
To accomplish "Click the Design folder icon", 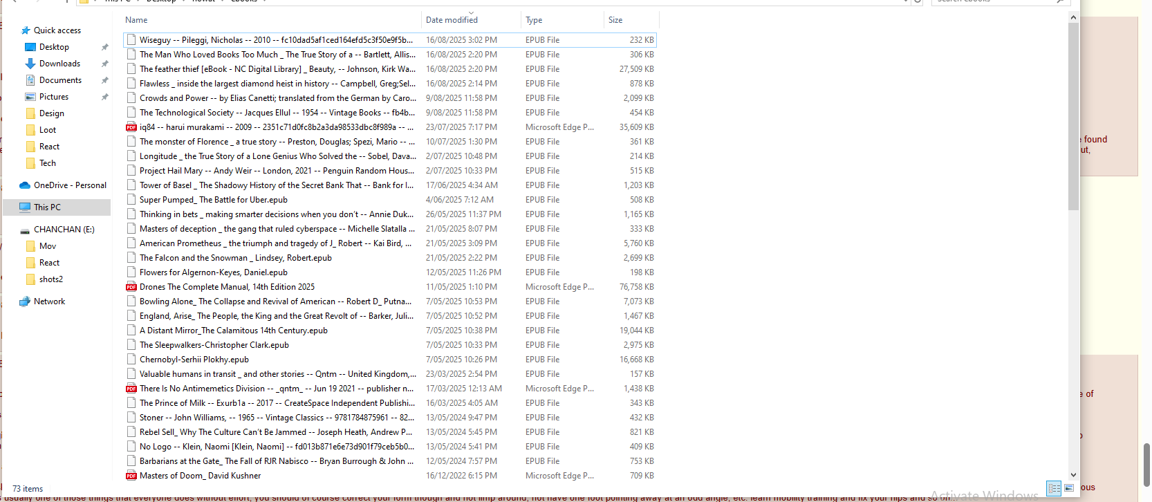I will coord(30,113).
